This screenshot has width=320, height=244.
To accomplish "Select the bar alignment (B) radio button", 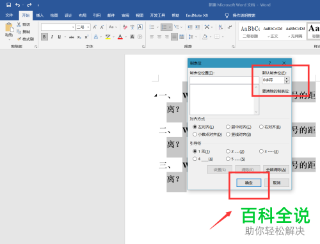I will (x=228, y=134).
